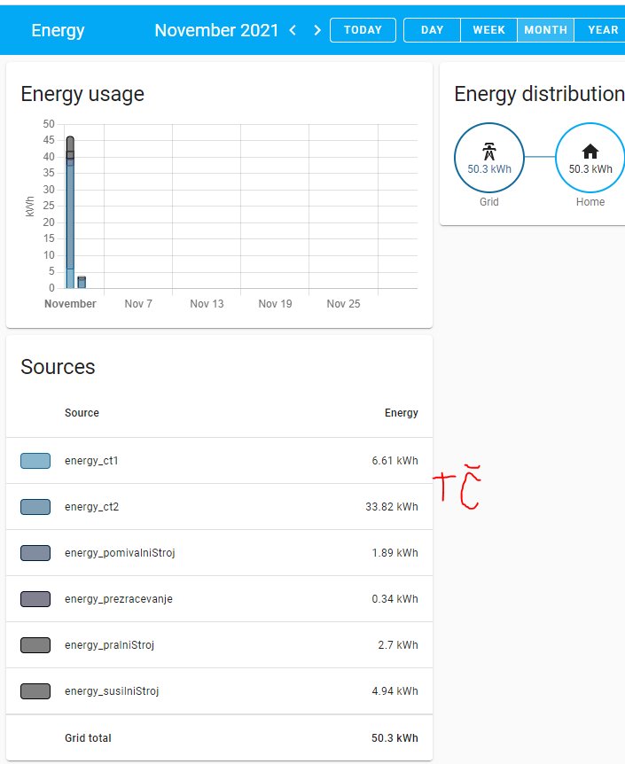
Task: Click the energy_ct1 color swatch
Action: click(x=35, y=461)
